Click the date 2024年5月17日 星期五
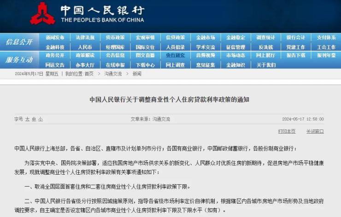This screenshot has width=341, height=217. point(36,74)
